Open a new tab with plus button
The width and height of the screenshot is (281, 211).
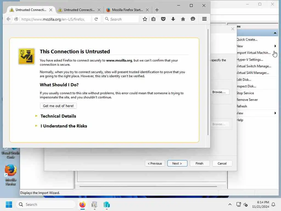tap(157, 10)
